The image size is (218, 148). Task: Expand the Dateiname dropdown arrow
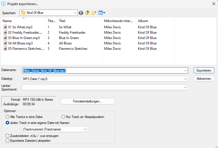pyautogui.click(x=186, y=70)
